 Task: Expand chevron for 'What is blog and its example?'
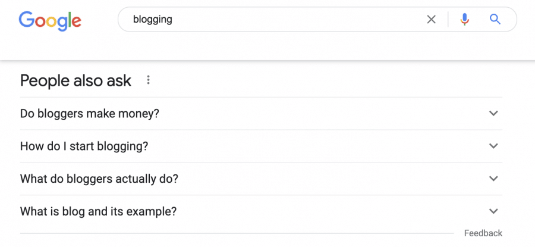click(x=493, y=211)
